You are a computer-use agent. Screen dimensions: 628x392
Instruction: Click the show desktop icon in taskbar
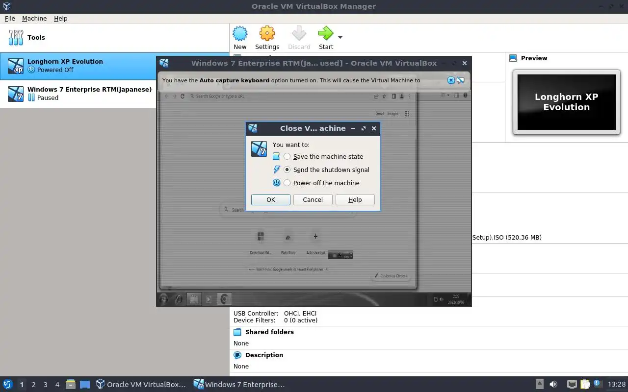pos(85,385)
